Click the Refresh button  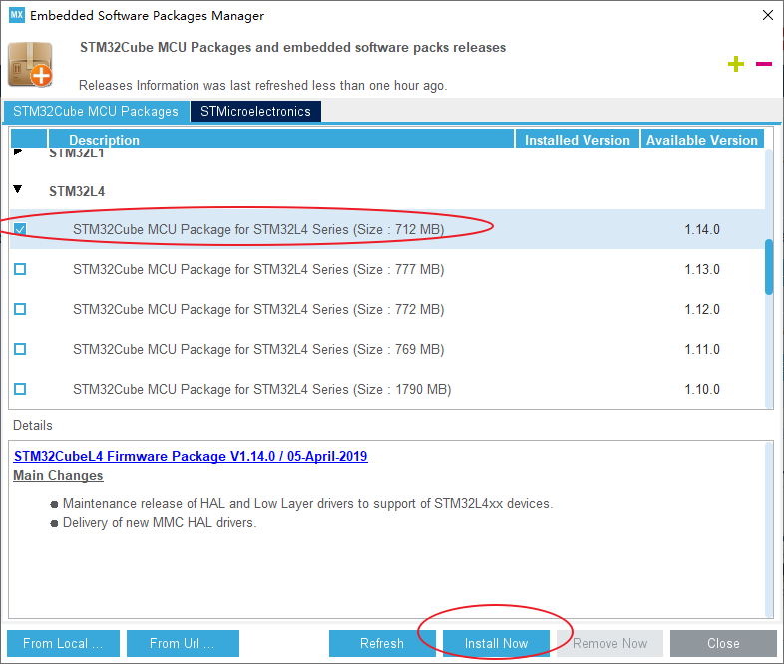382,643
